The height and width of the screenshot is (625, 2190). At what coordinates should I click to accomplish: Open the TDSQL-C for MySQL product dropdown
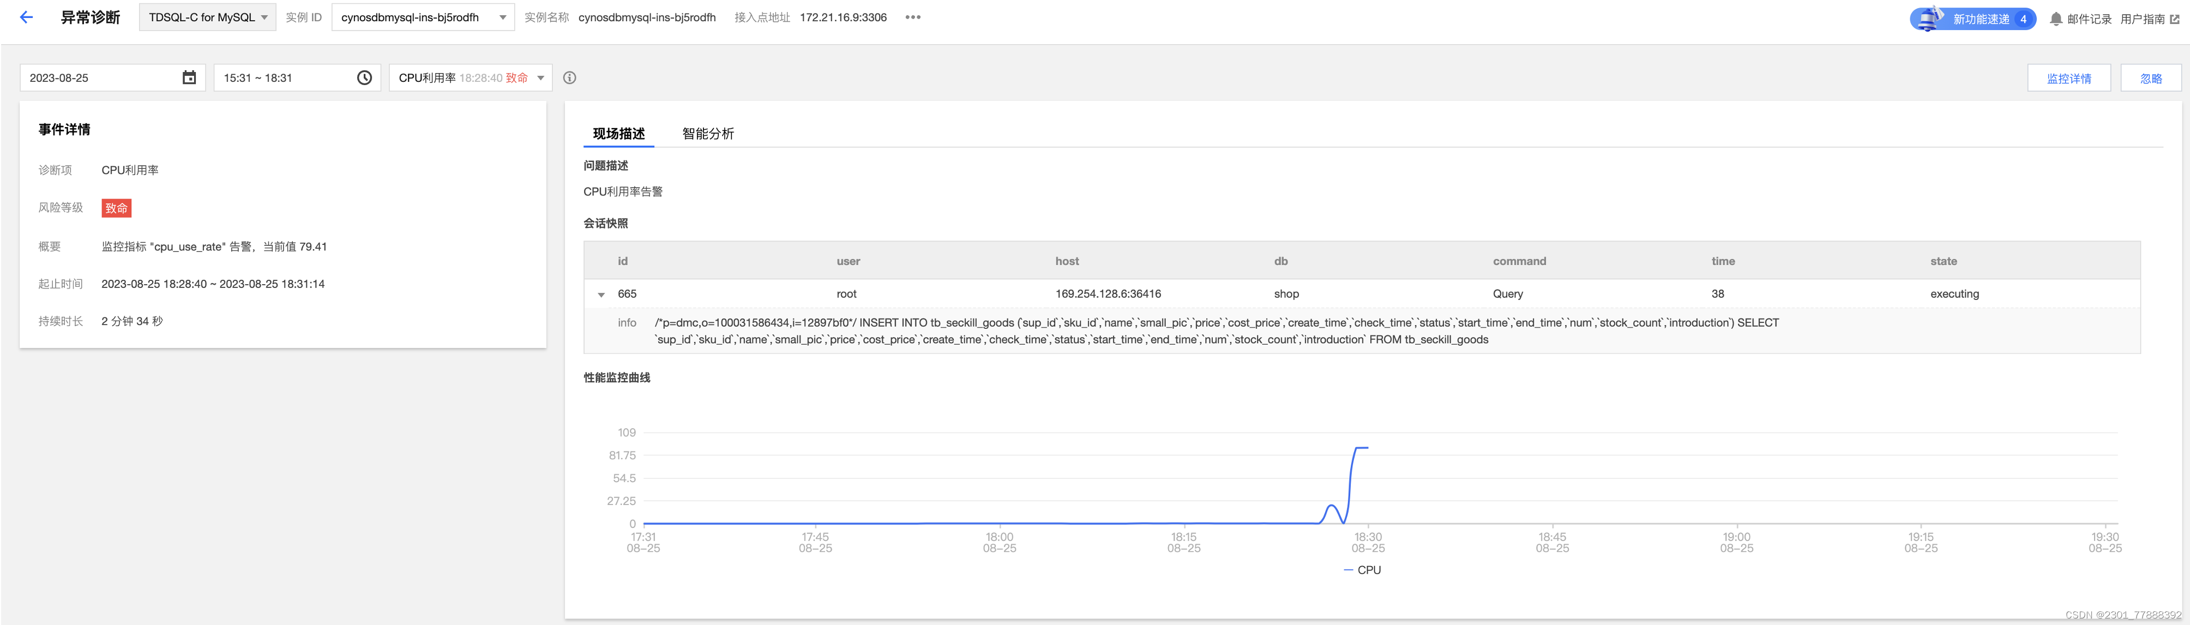pyautogui.click(x=207, y=17)
